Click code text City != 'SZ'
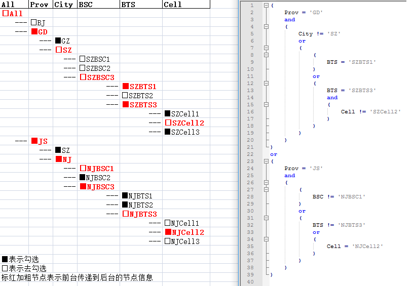 coord(319,33)
